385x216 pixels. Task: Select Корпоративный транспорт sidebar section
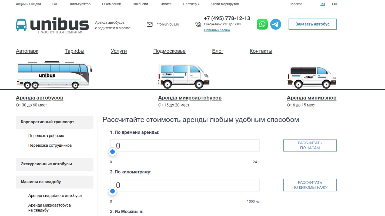pos(55,122)
